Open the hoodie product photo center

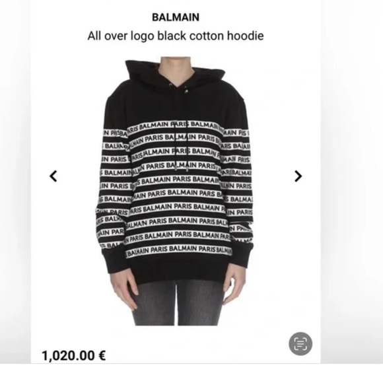coord(174,191)
